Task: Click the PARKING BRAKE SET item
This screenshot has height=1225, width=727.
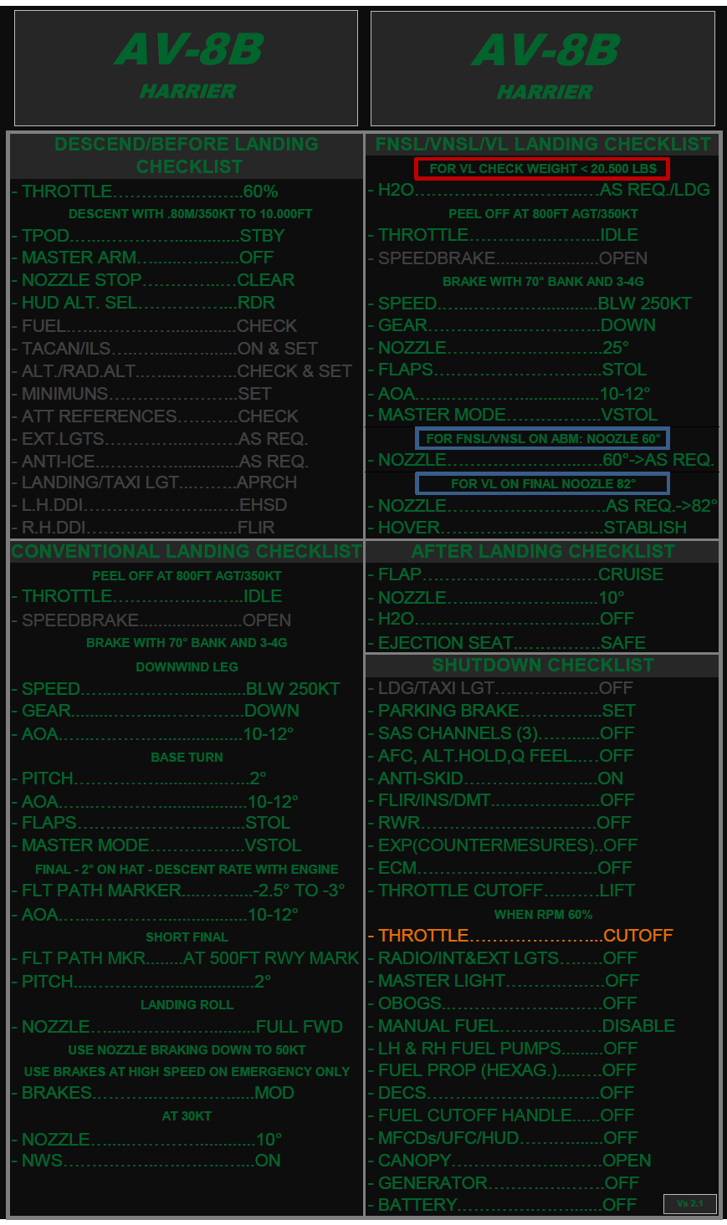Action: [506, 711]
